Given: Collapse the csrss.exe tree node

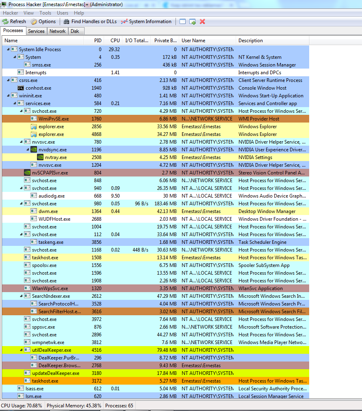Looking at the screenshot, I should [x=9, y=80].
